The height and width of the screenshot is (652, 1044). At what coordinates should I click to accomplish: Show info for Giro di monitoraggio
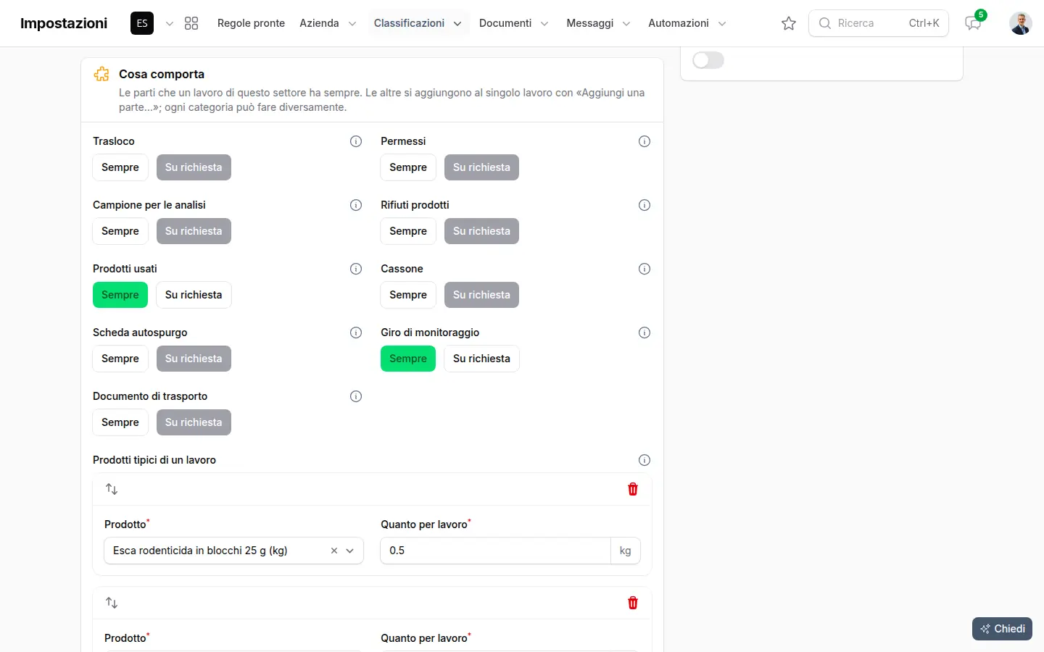[x=645, y=333]
